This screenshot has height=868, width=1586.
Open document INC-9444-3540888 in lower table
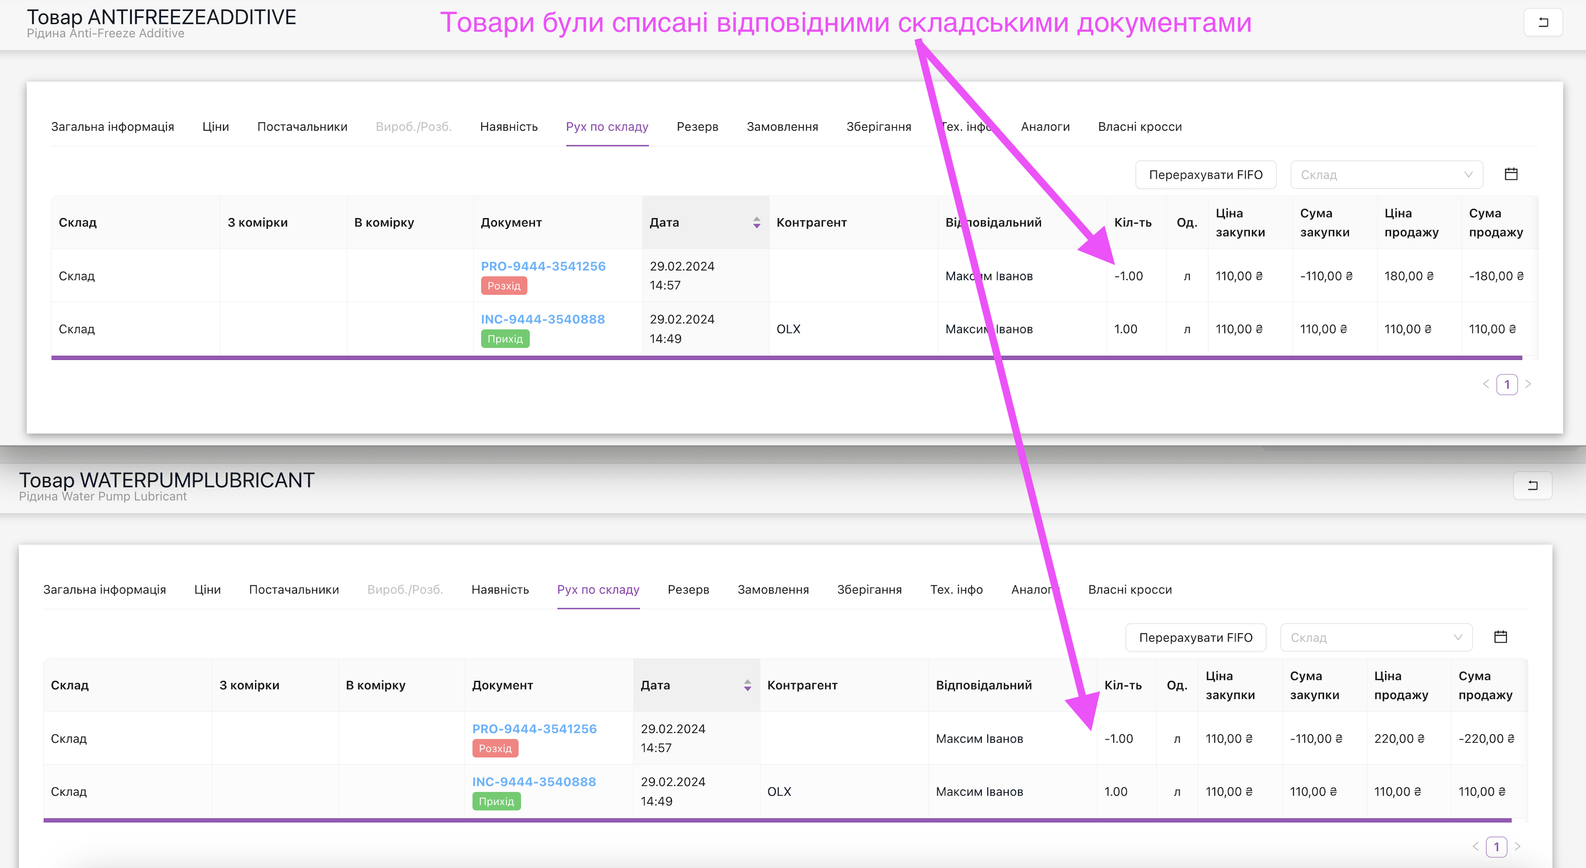534,782
